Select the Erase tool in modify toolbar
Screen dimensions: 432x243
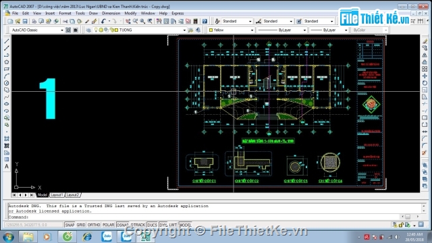tap(425, 41)
